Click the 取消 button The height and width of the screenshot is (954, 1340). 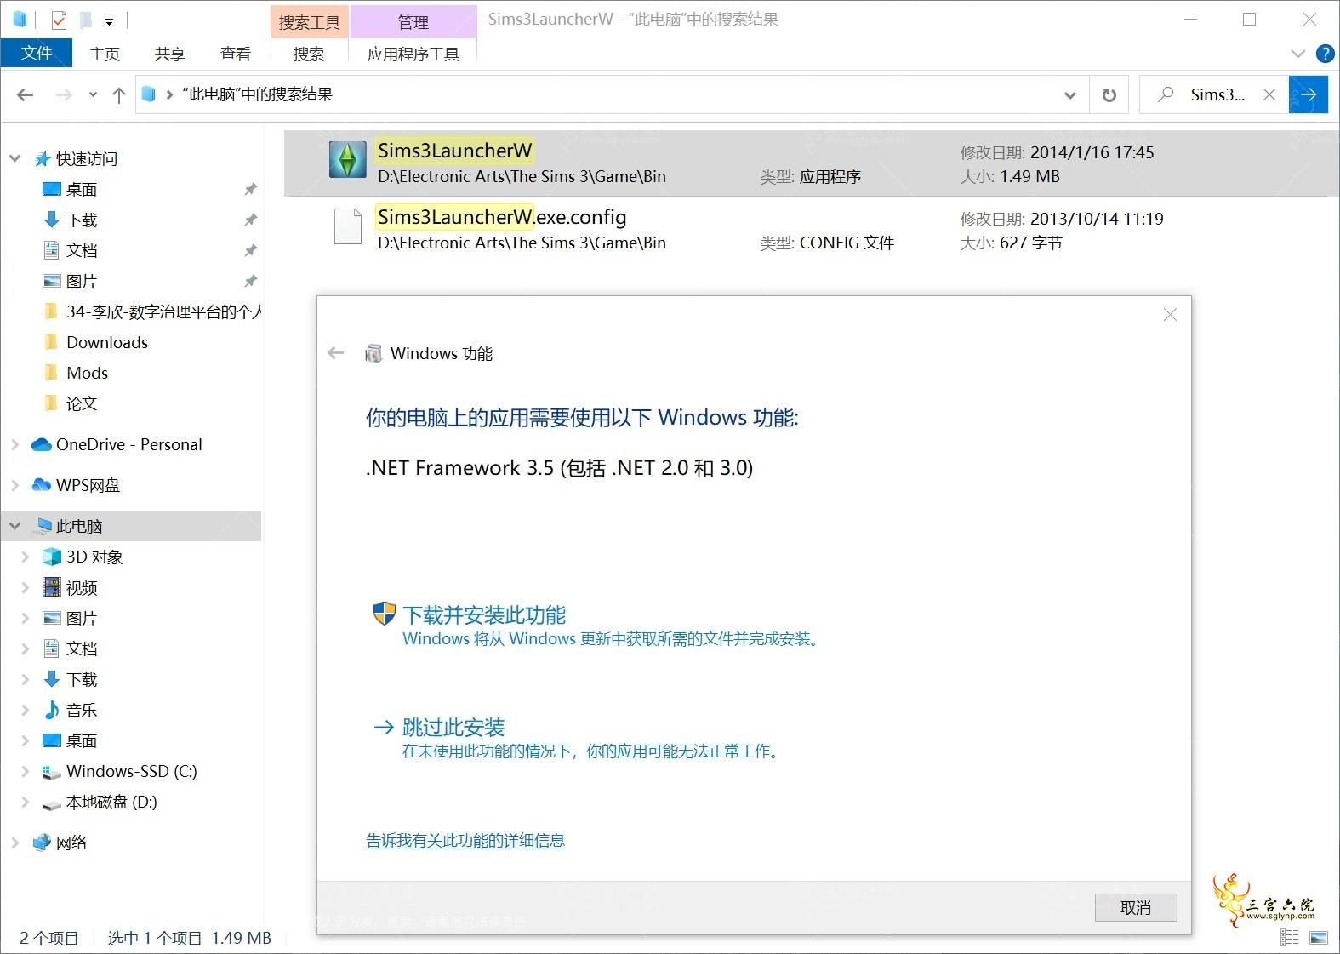tap(1136, 907)
